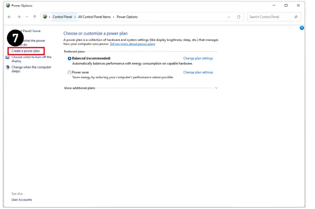315x209 pixels.
Task: Click the Power Options icon in the title bar
Action: tap(7, 5)
